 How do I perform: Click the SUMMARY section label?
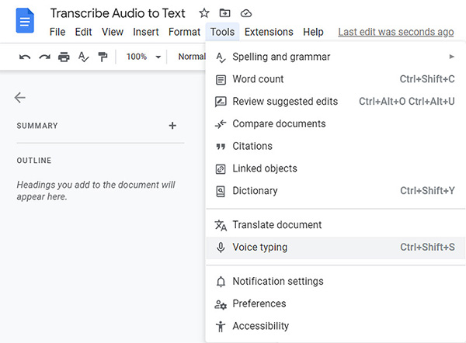[37, 126]
